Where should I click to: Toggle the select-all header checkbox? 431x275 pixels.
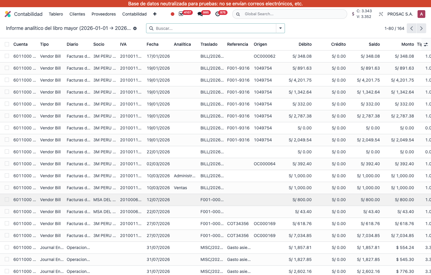(7, 44)
